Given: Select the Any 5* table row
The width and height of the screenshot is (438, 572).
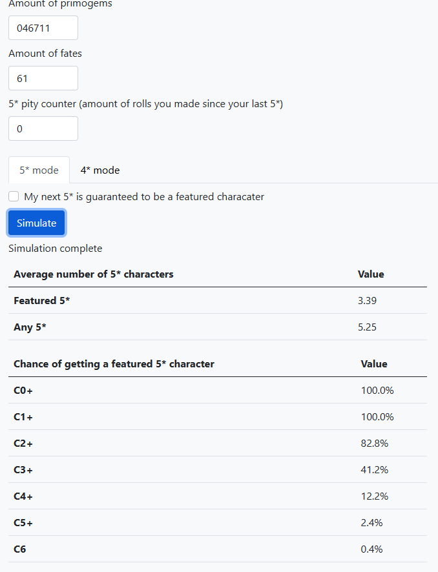Looking at the screenshot, I should tap(30, 327).
